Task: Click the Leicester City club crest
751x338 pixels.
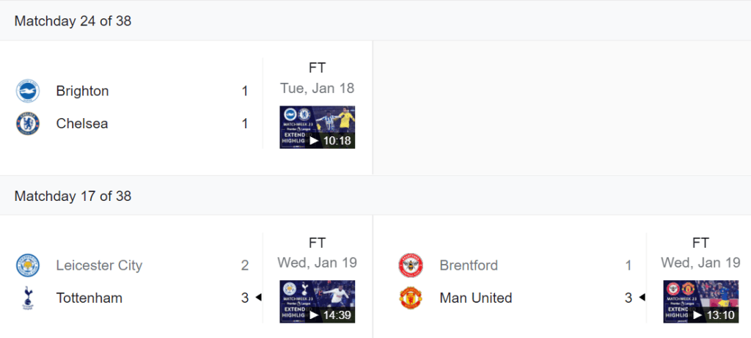Action: (28, 265)
